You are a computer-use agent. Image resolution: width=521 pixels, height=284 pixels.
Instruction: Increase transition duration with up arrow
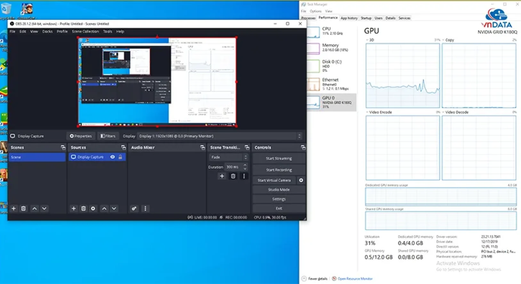(x=245, y=165)
